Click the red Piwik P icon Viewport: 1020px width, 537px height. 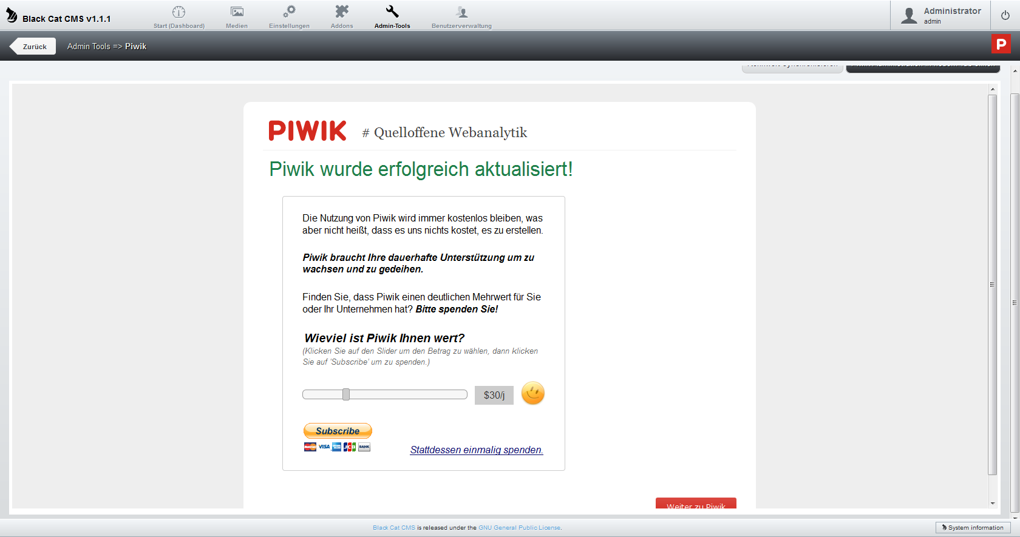tap(1001, 44)
